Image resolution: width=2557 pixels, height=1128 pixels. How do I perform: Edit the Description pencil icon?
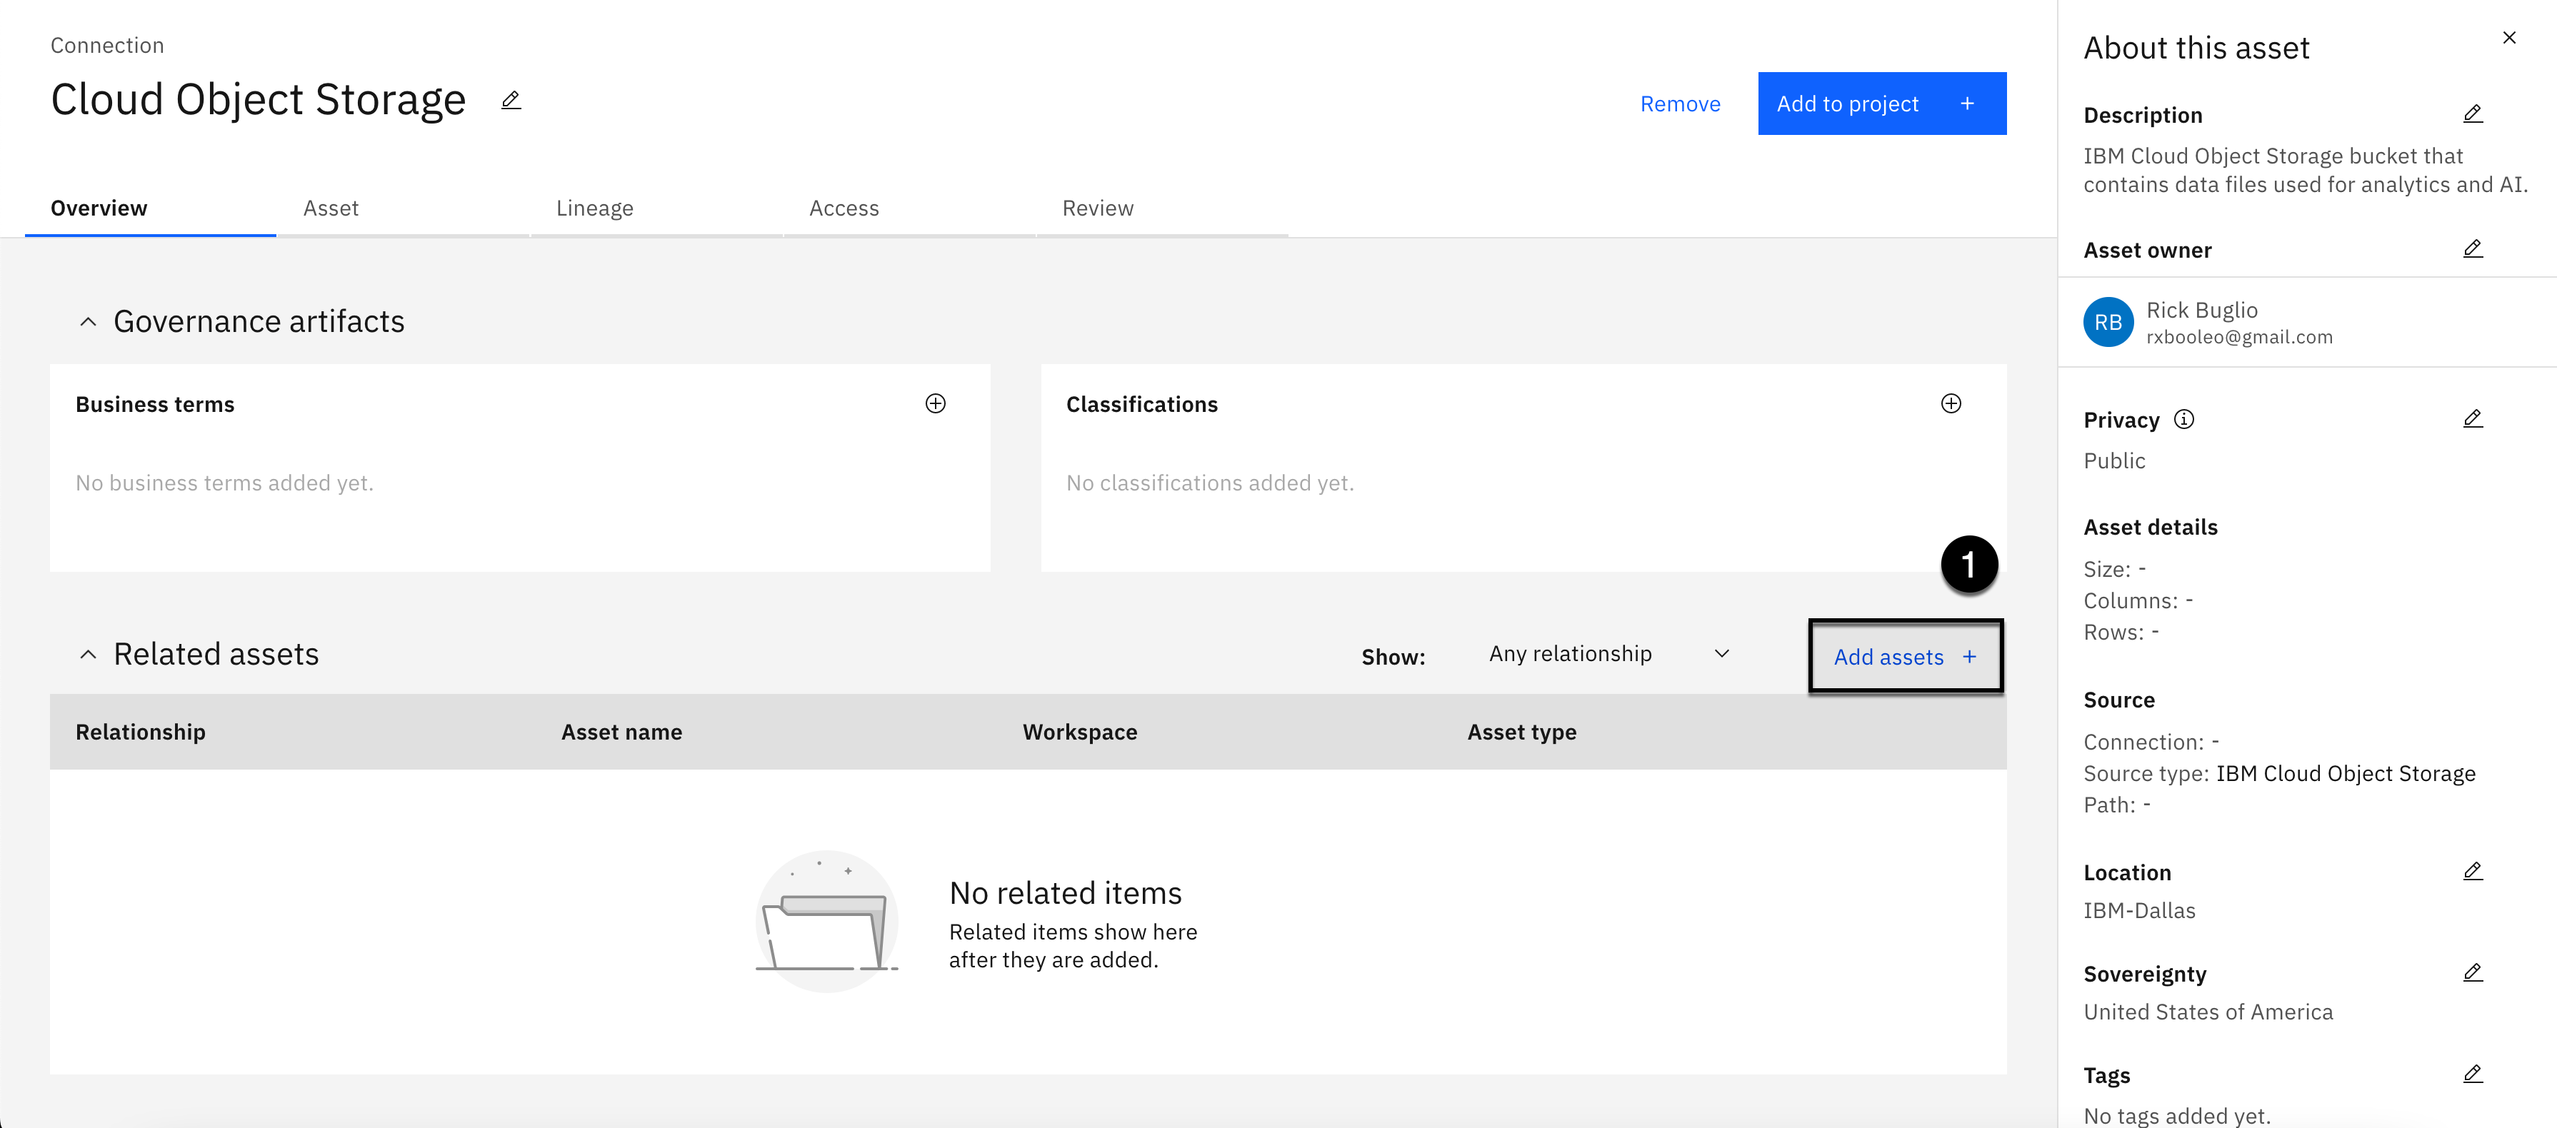[x=2473, y=114]
